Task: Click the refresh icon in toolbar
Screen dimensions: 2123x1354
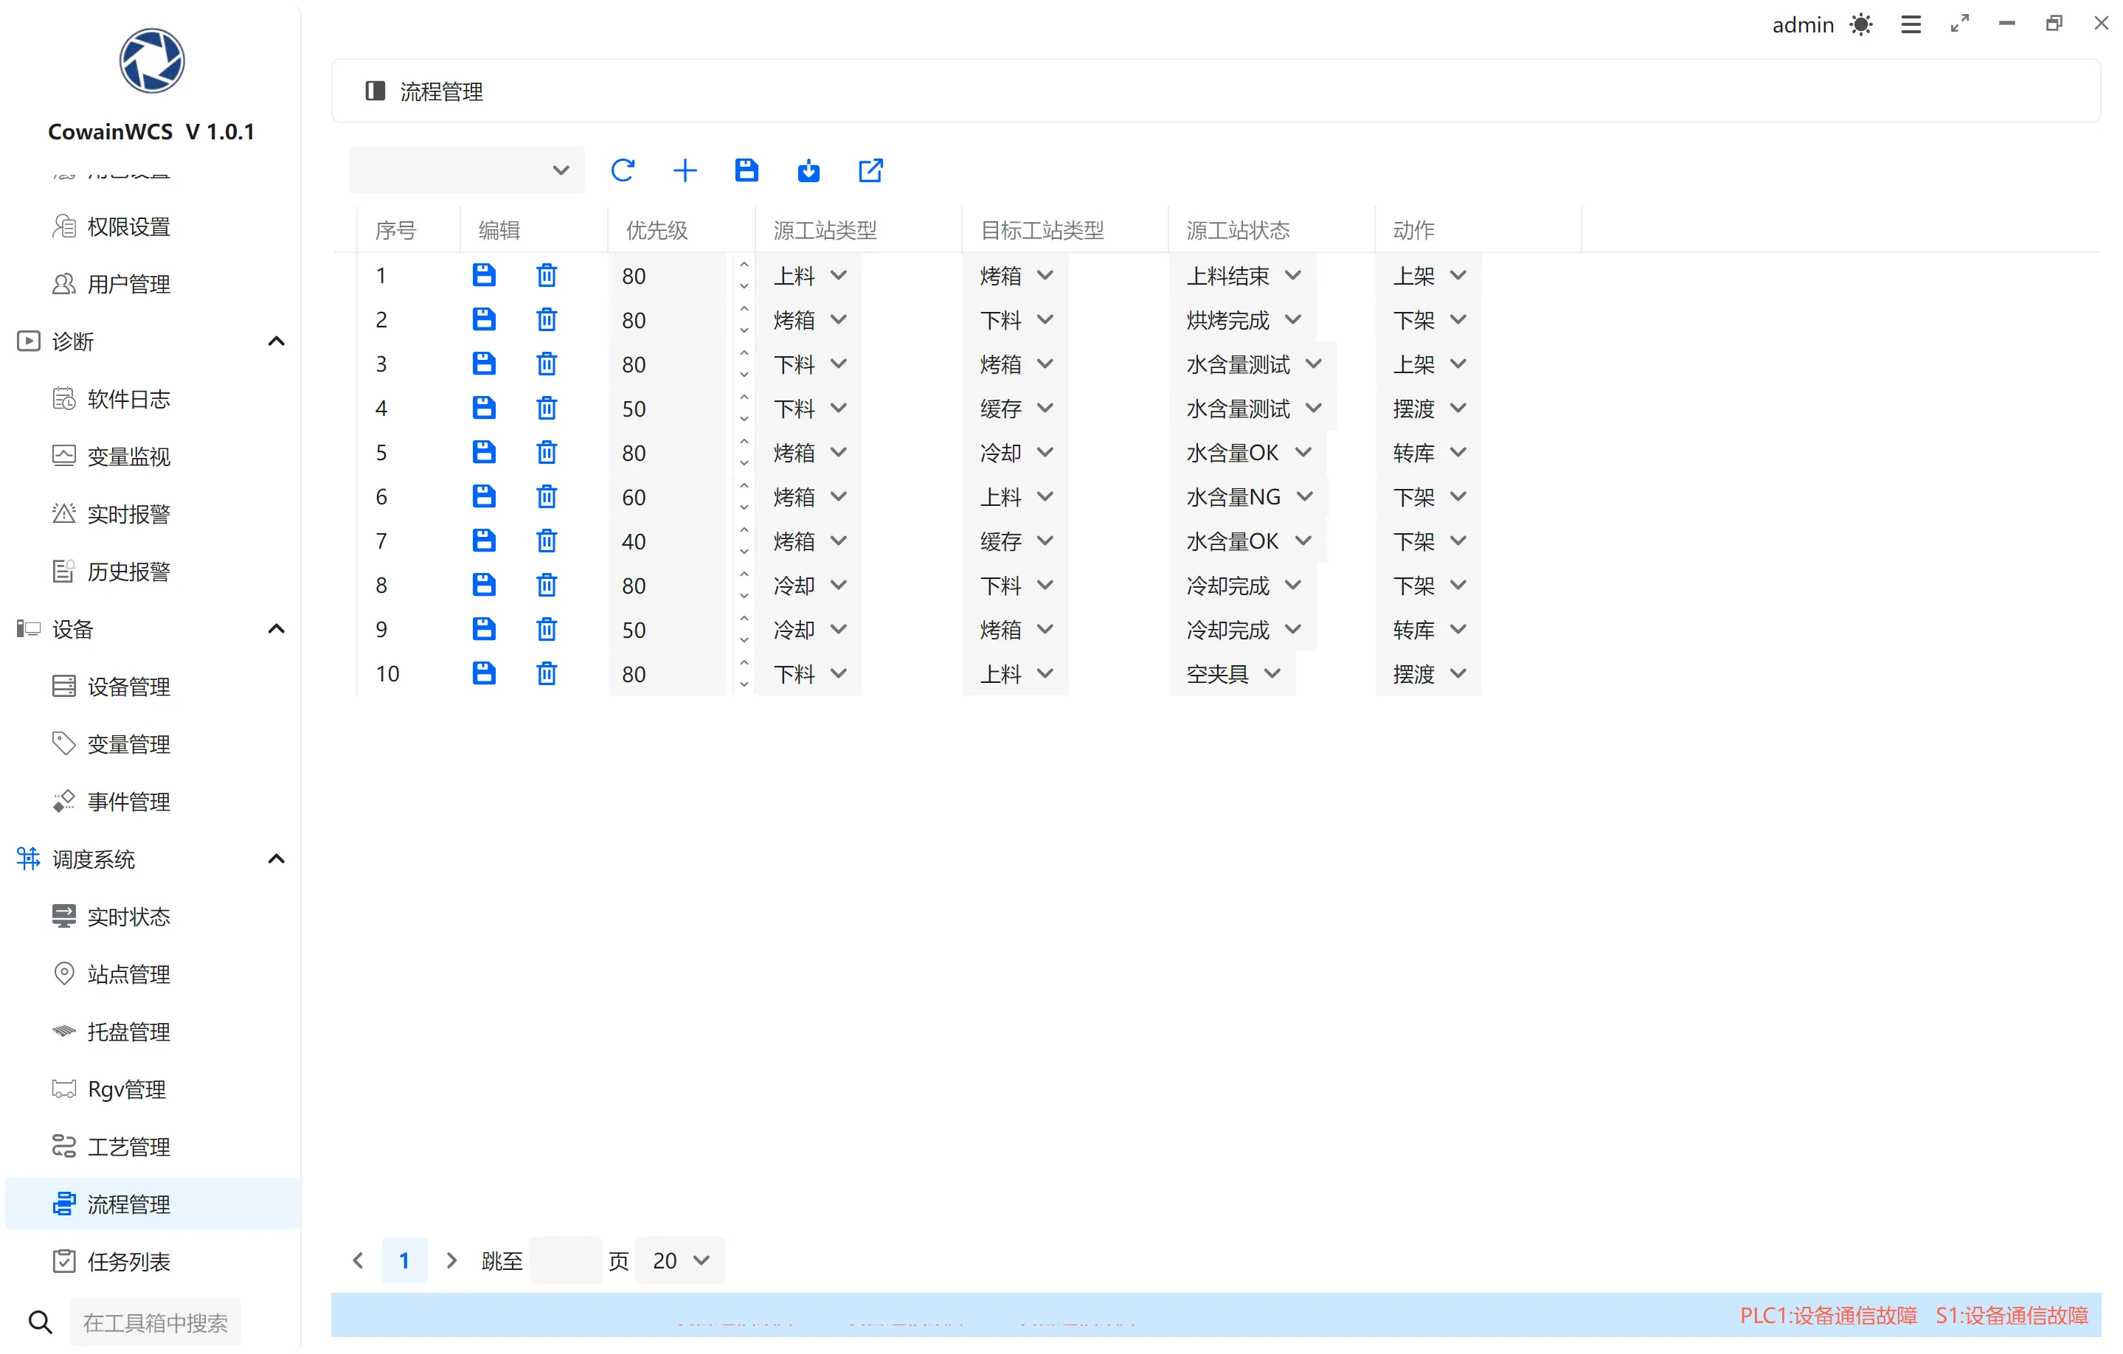Action: point(623,170)
